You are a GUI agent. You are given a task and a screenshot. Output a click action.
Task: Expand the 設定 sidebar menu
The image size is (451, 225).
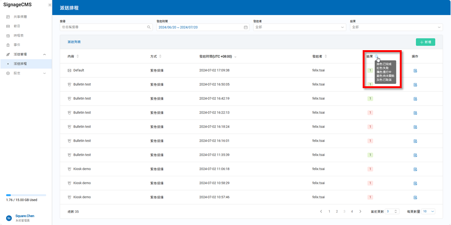[x=26, y=73]
